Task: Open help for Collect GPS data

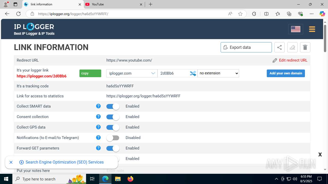Action: (98, 127)
